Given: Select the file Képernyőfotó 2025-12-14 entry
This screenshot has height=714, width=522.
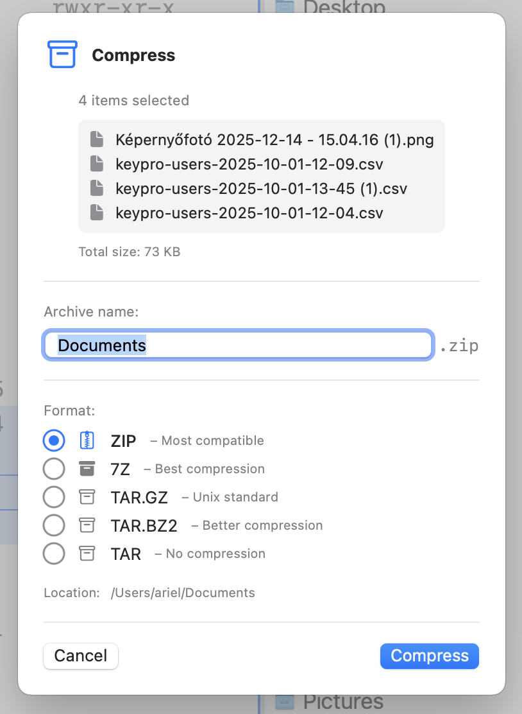Looking at the screenshot, I should pos(276,139).
